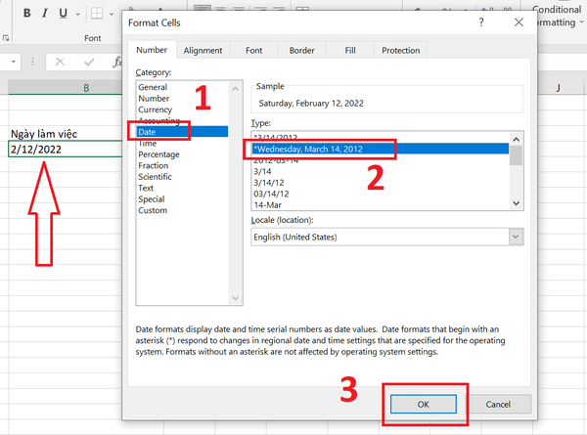587x435 pixels.
Task: Select column J header
Action: tap(559, 88)
